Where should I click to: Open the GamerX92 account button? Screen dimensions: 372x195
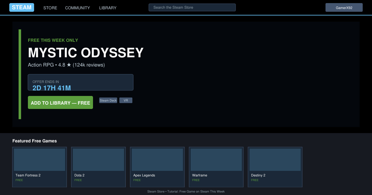[344, 7]
